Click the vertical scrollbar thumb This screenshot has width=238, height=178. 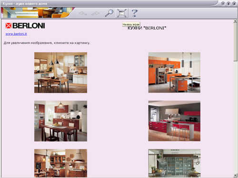click(235, 42)
